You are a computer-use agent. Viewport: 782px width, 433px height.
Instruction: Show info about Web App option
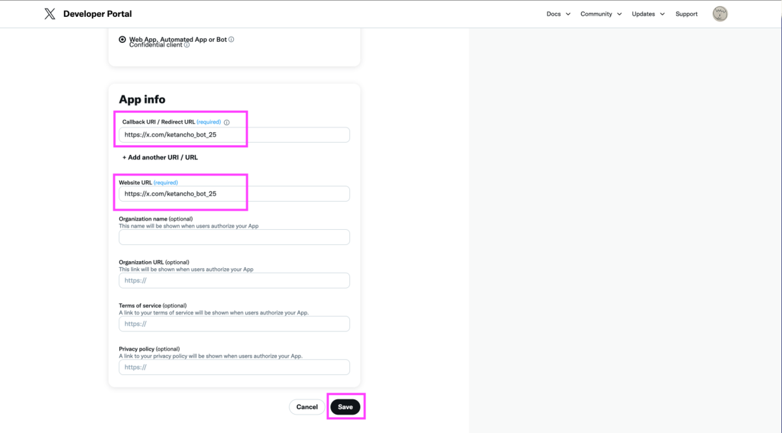[x=231, y=40]
